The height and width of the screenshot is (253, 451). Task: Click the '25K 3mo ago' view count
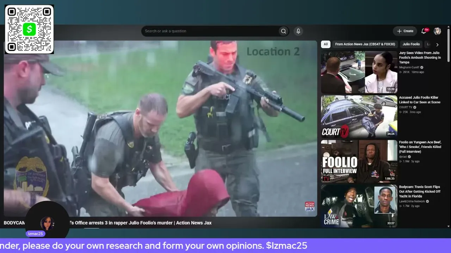click(x=410, y=112)
